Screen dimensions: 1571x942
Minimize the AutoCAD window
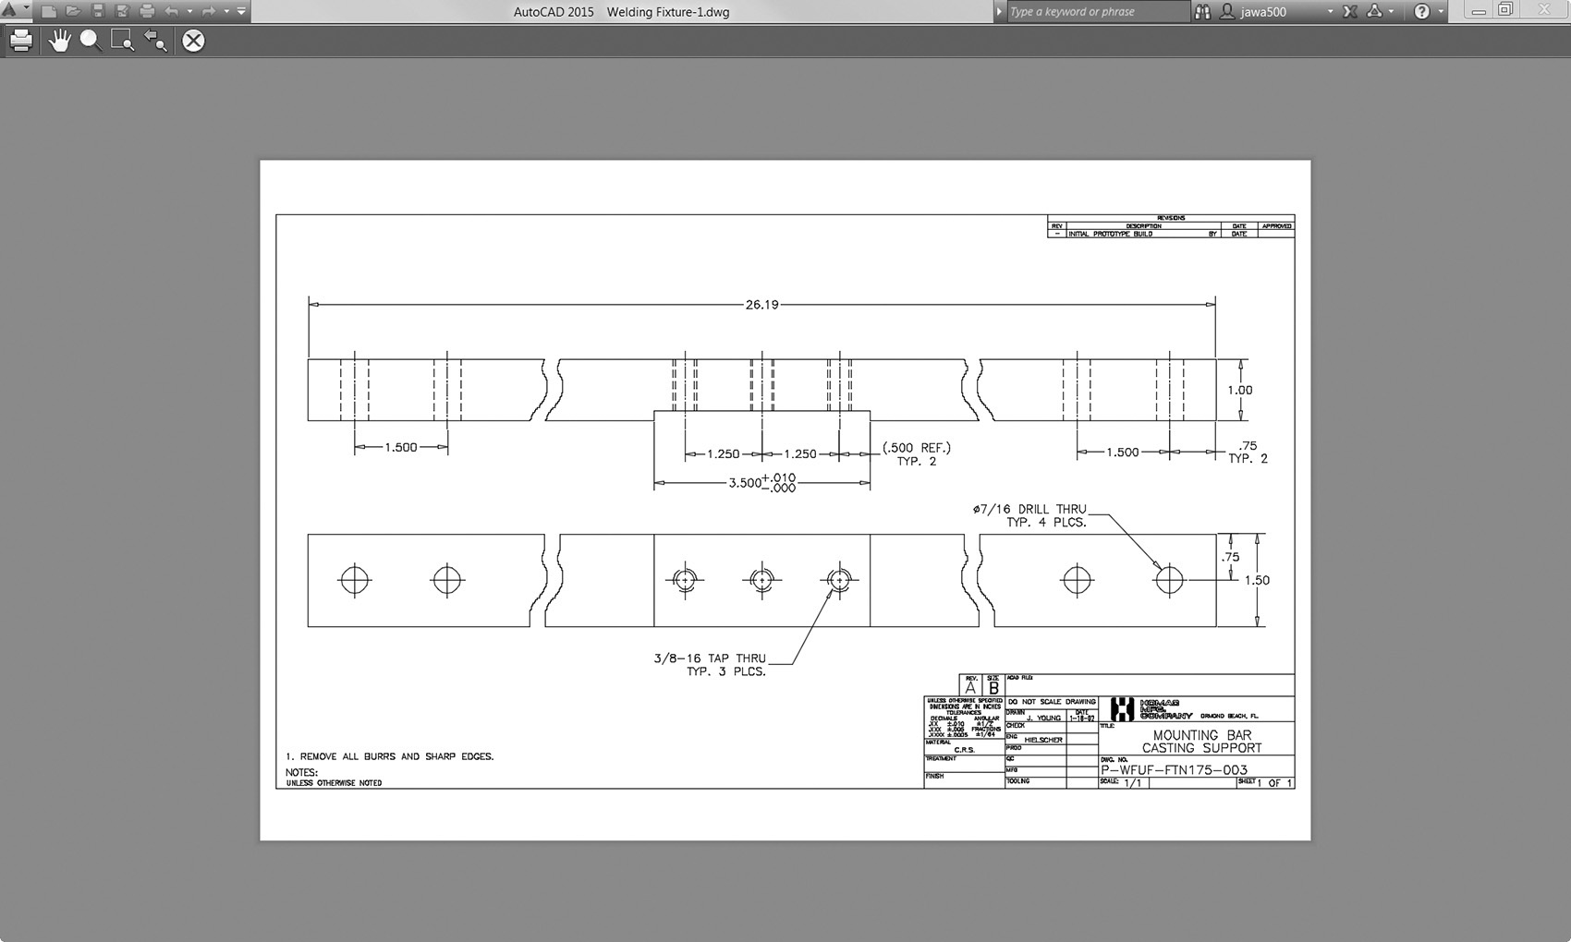point(1480,11)
